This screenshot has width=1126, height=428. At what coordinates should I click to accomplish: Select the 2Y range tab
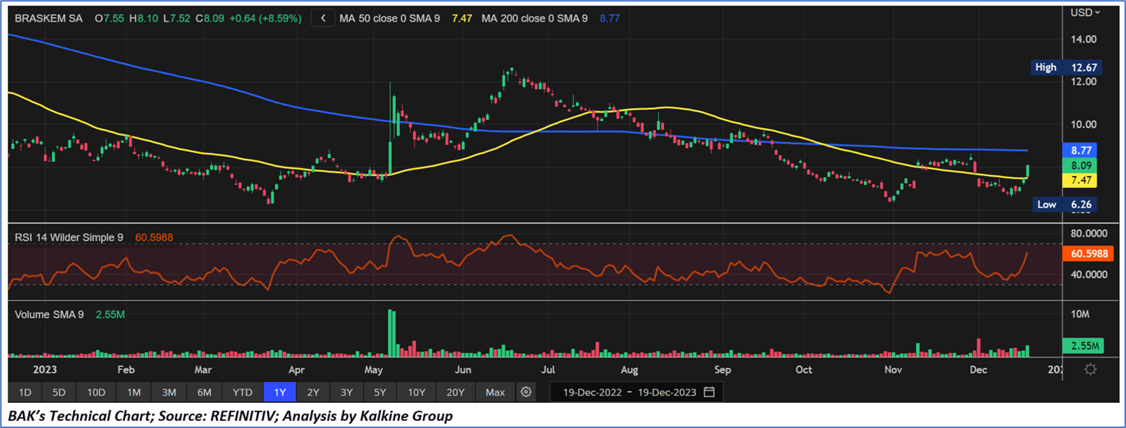point(313,392)
